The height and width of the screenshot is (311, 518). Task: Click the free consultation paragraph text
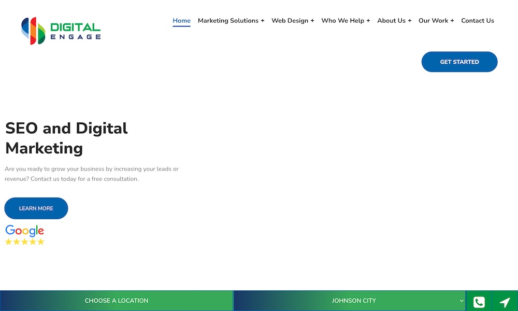click(x=92, y=174)
